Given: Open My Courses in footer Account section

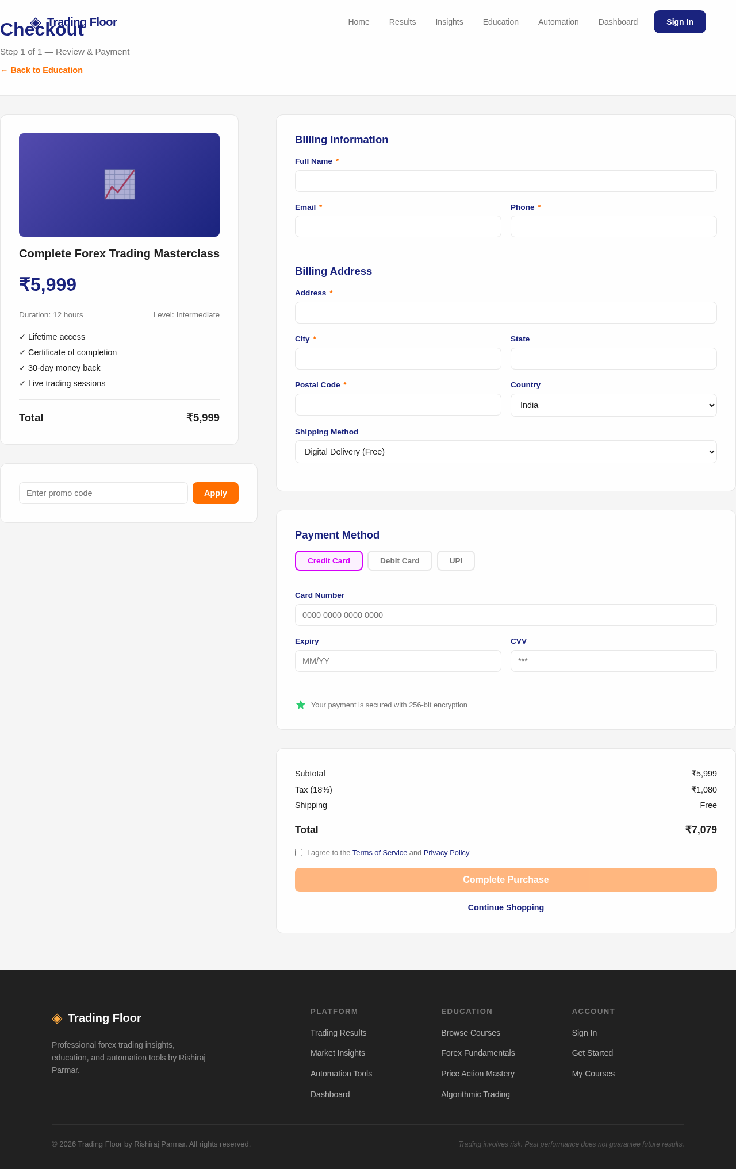Looking at the screenshot, I should (593, 1074).
